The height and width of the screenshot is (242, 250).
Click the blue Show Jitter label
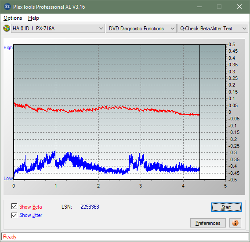coord(31,215)
